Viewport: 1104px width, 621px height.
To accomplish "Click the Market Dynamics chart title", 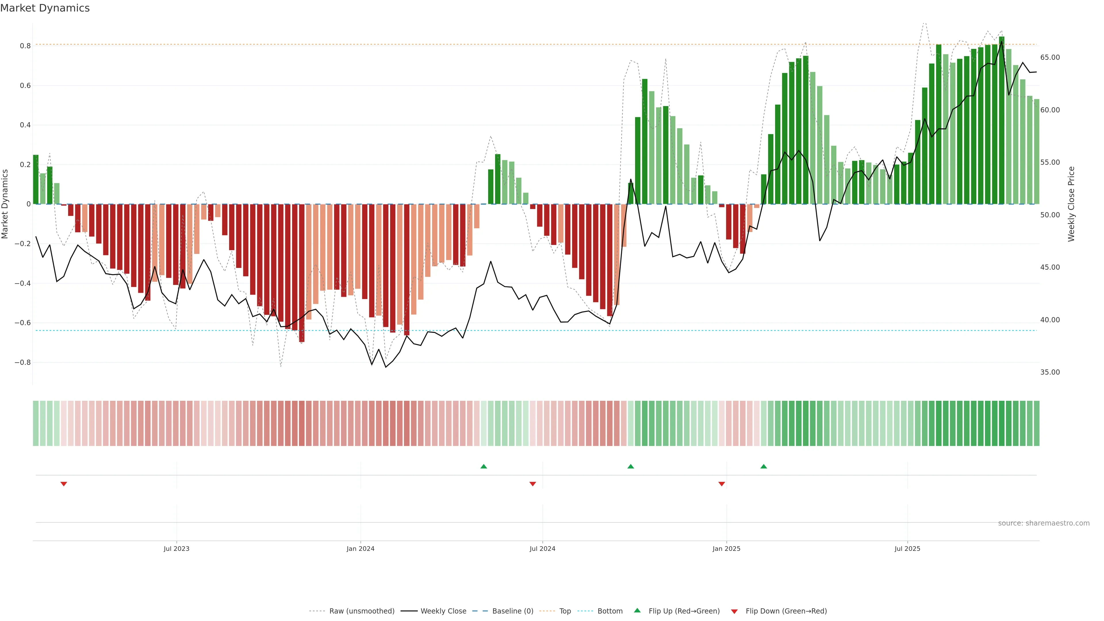I will pyautogui.click(x=45, y=8).
